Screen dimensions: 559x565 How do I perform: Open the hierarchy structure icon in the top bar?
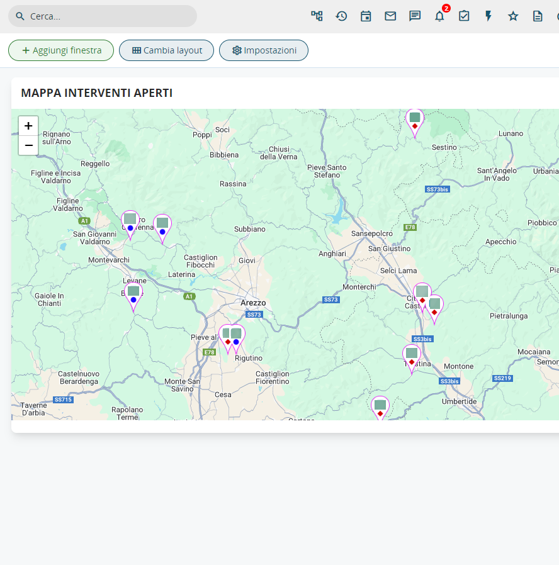pyautogui.click(x=317, y=16)
